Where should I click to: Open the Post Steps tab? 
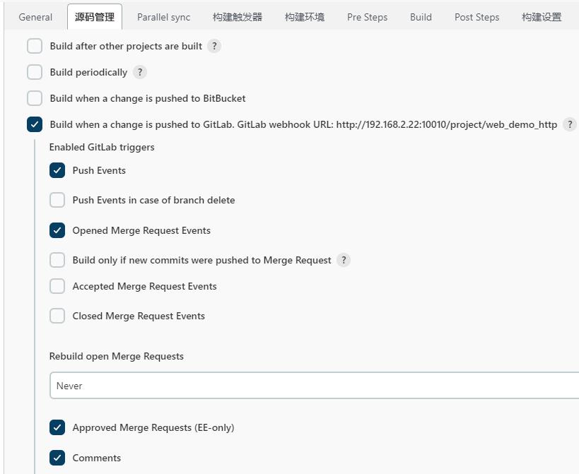tap(476, 17)
